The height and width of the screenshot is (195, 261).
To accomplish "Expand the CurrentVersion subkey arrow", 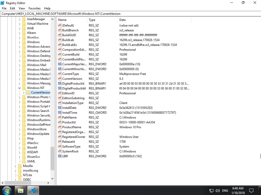I will click(x=23, y=93).
